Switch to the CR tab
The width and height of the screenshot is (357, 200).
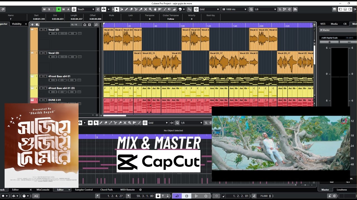pos(345,24)
